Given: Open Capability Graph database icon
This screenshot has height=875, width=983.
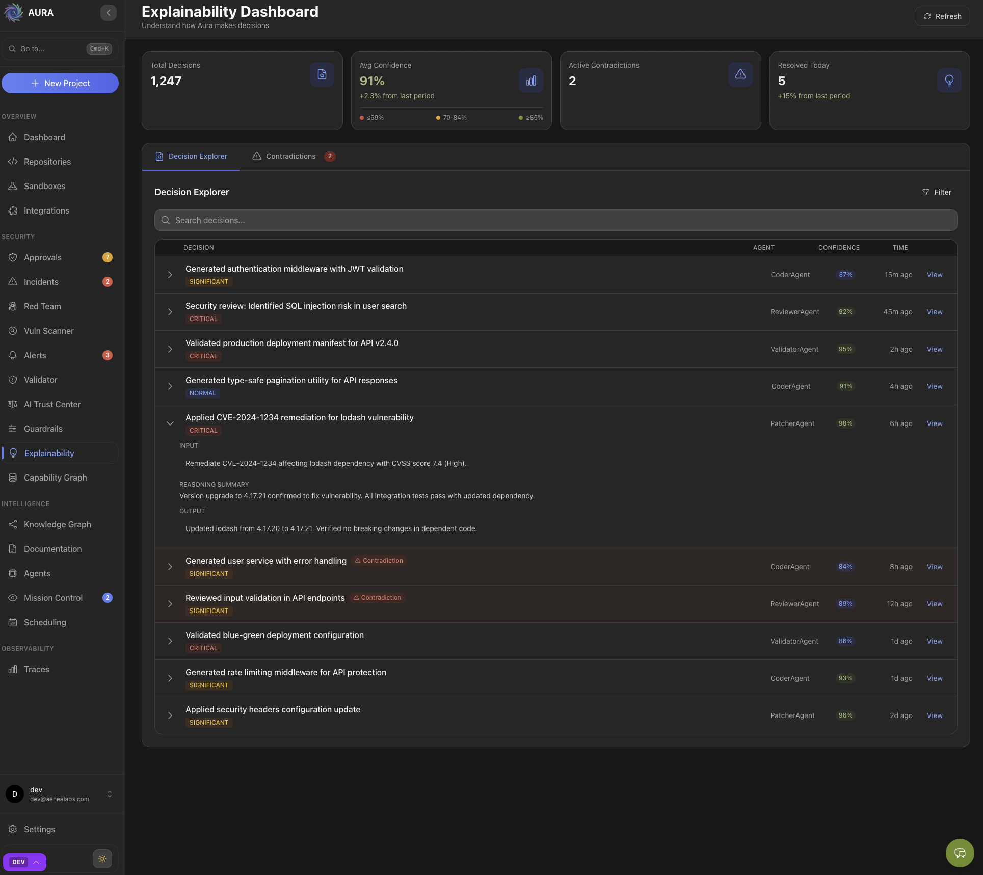Looking at the screenshot, I should pyautogui.click(x=13, y=478).
